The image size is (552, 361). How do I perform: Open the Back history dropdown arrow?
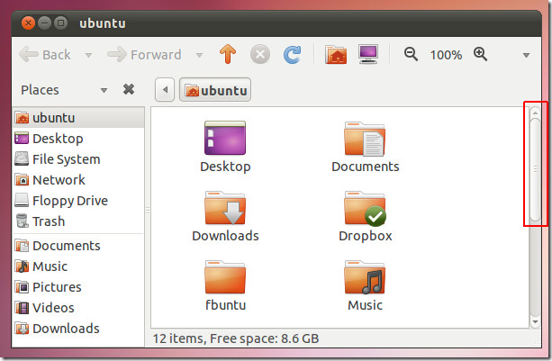pos(88,56)
